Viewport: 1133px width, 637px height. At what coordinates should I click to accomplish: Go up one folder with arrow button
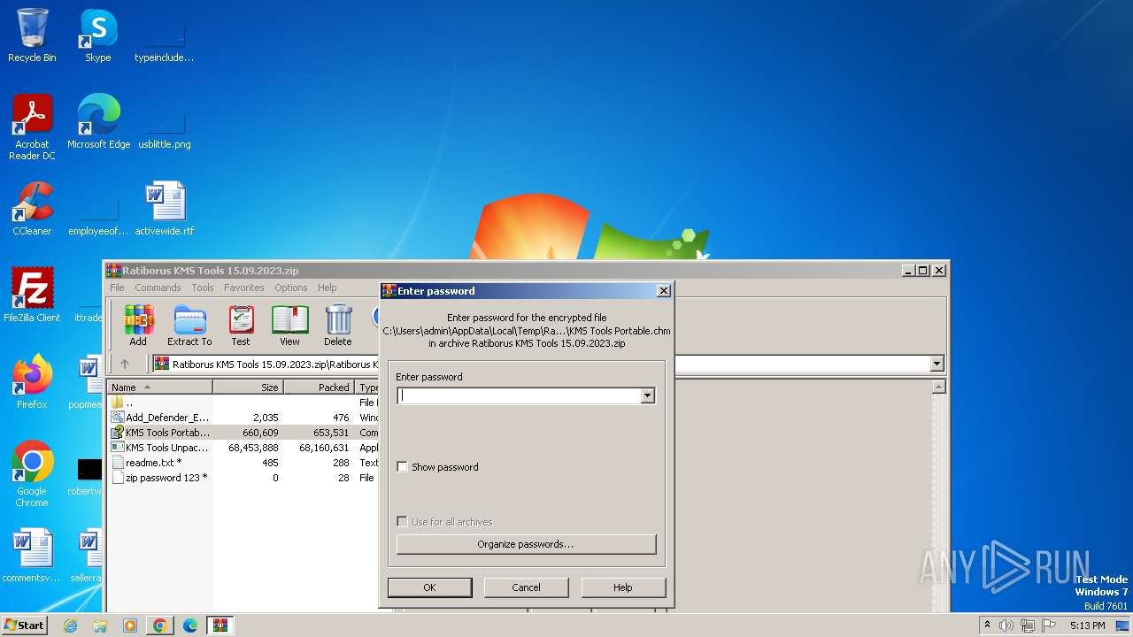(x=125, y=364)
